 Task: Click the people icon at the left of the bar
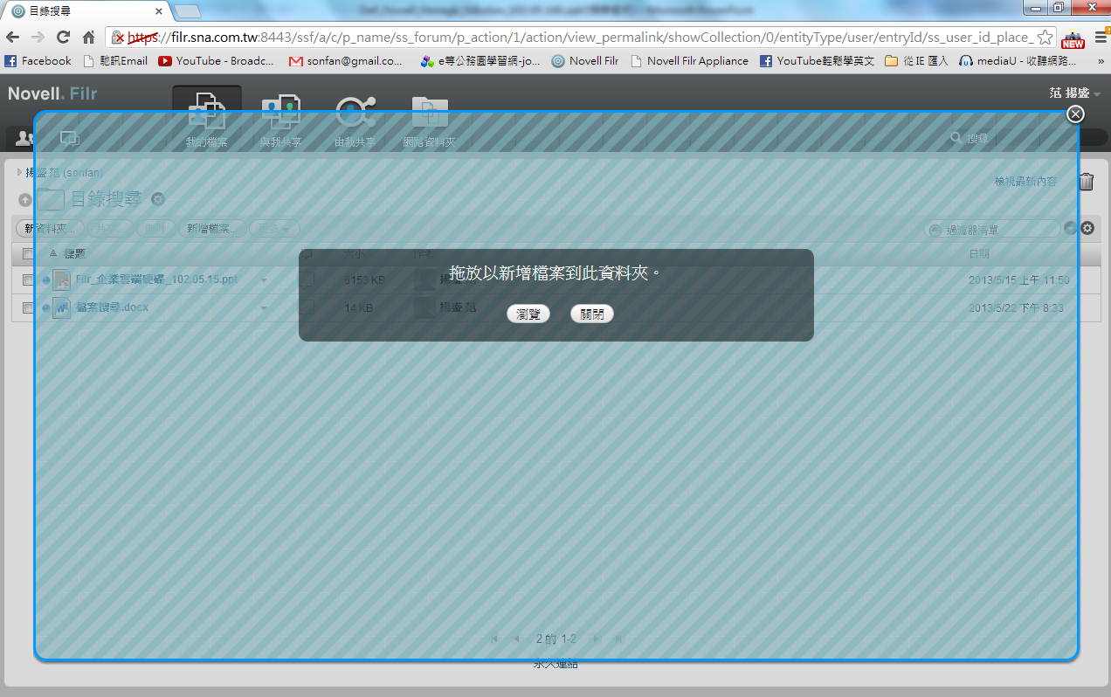[x=24, y=138]
